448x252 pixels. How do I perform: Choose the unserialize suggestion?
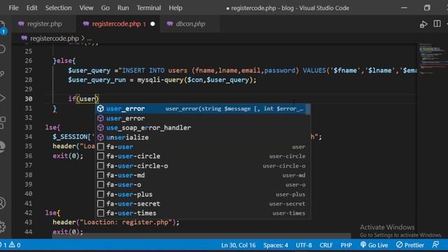(x=202, y=137)
